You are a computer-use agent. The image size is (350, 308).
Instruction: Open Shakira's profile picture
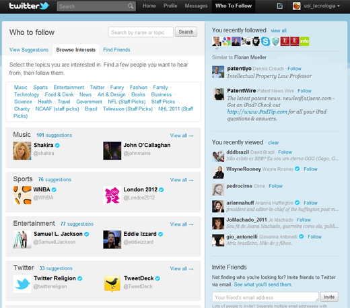click(22, 151)
